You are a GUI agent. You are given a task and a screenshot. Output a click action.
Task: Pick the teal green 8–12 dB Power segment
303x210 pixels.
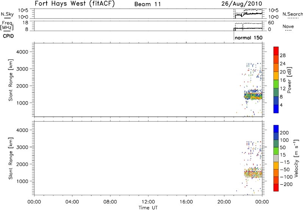(x=276, y=92)
